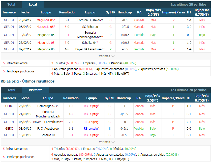212x162 pixels.
Task: Open Los últimos 20 partidos in Local table
Action: click(189, 5)
